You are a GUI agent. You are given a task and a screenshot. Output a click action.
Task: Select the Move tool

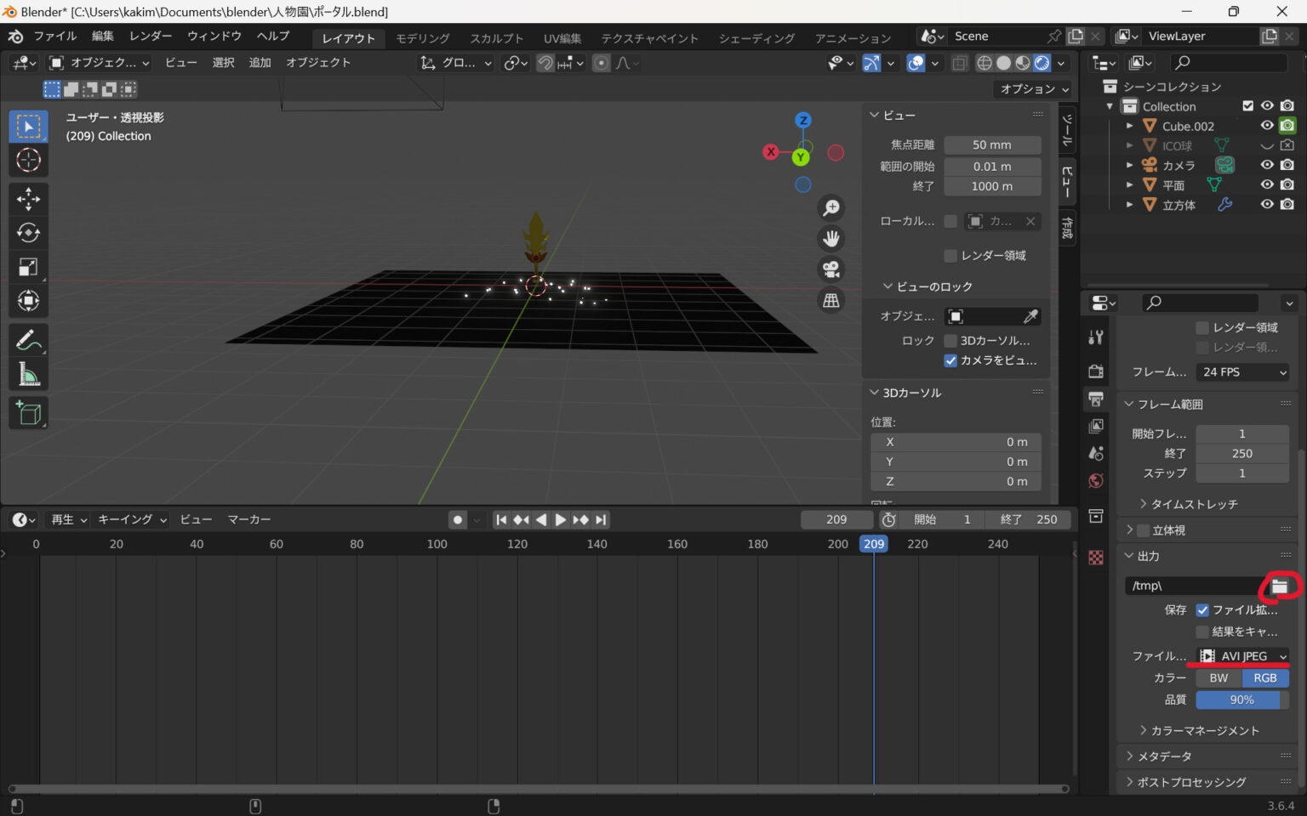pyautogui.click(x=28, y=199)
